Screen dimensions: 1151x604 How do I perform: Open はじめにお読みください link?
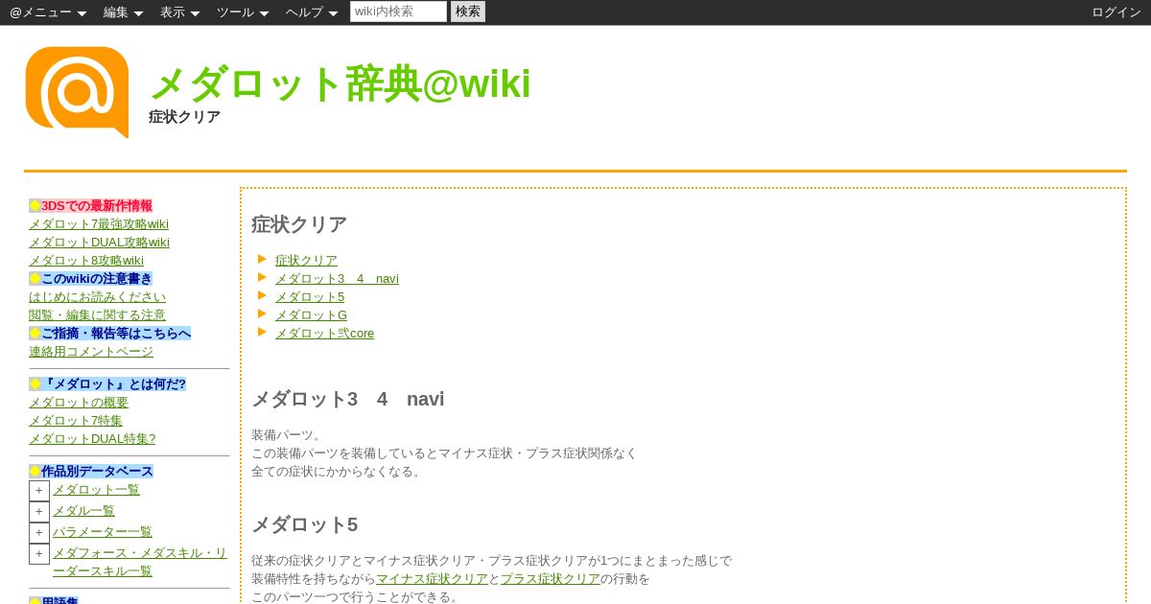pyautogui.click(x=97, y=297)
